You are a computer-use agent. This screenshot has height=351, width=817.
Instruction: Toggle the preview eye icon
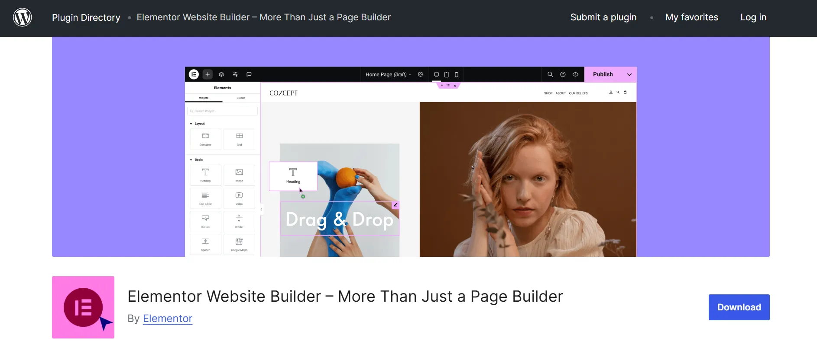[575, 74]
